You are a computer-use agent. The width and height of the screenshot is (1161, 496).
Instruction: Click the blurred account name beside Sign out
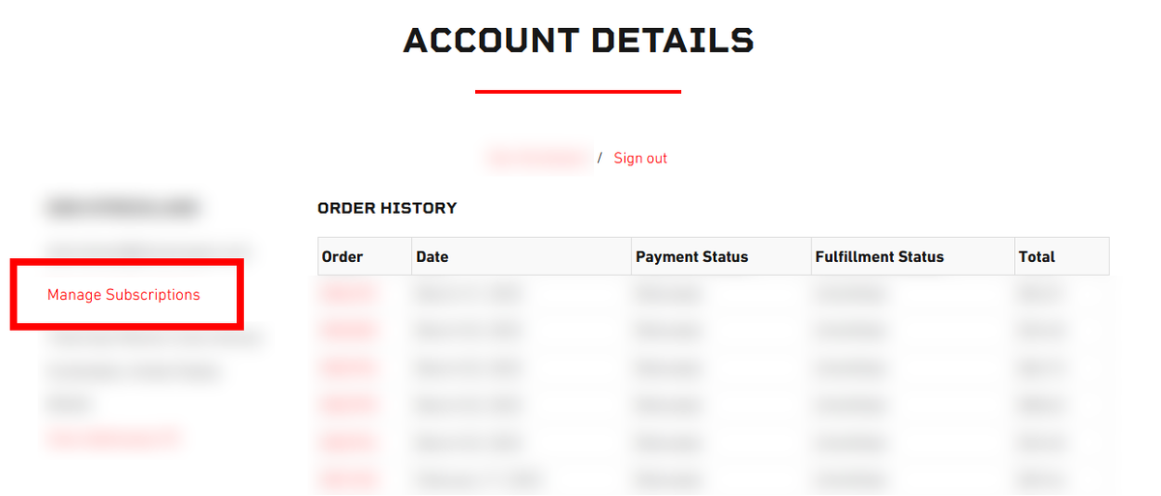pyautogui.click(x=537, y=158)
